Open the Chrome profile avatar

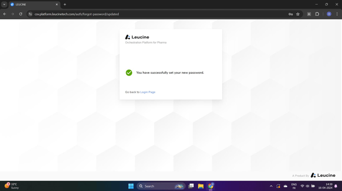point(329,14)
